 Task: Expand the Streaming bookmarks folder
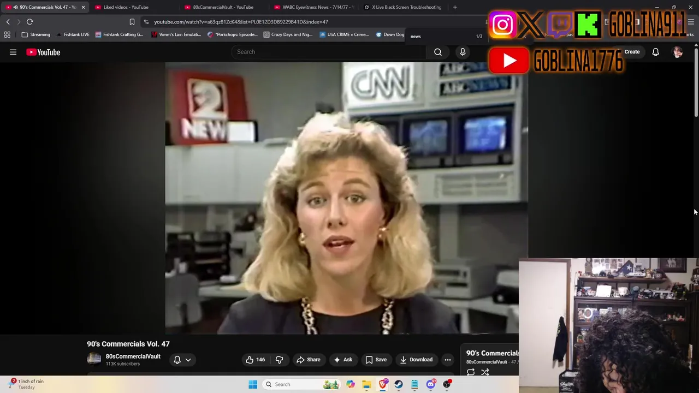(35, 34)
